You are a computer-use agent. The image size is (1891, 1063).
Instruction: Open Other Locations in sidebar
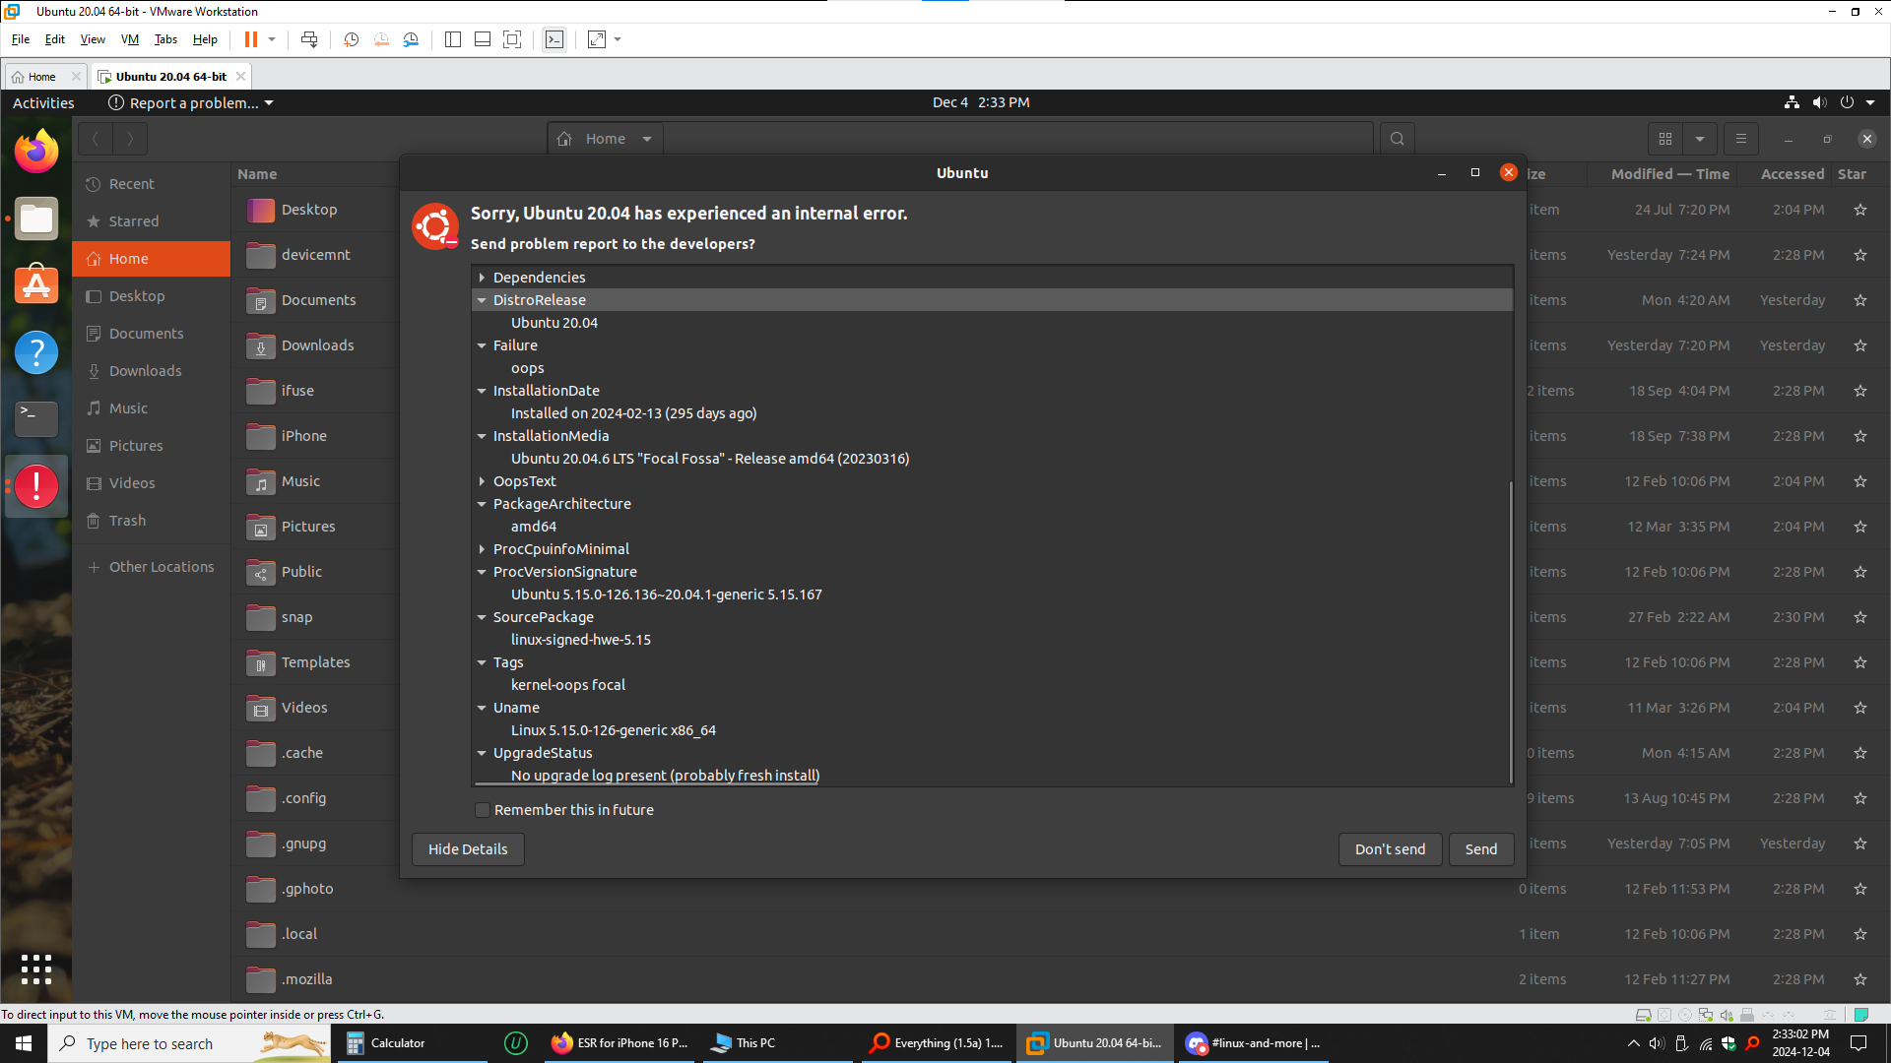[x=152, y=567]
